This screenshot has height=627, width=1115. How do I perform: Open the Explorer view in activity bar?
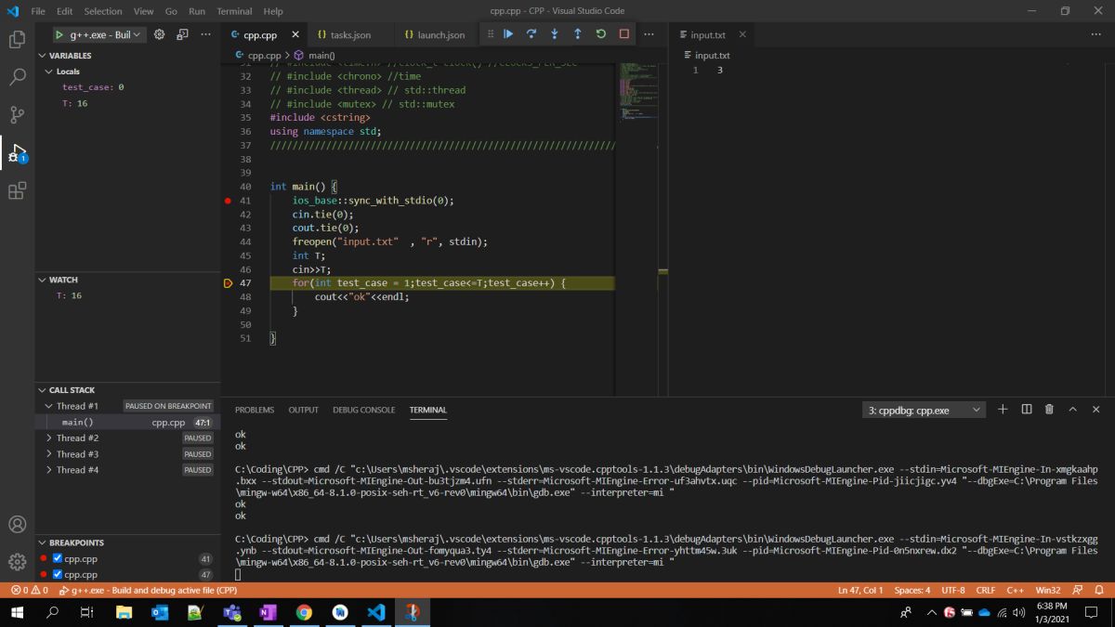pyautogui.click(x=17, y=40)
